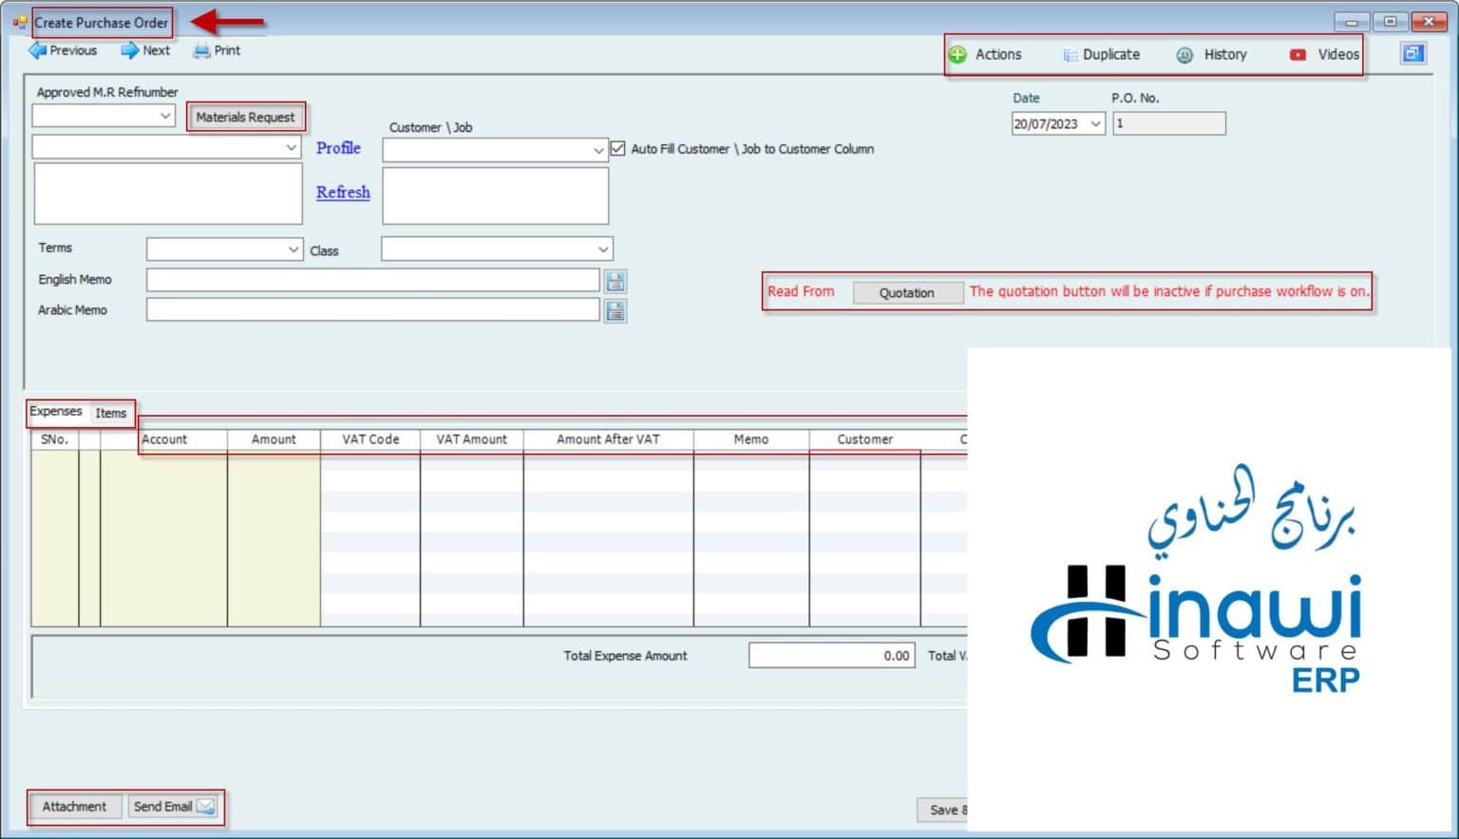Click the Print printer icon
The image size is (1459, 839).
click(201, 51)
